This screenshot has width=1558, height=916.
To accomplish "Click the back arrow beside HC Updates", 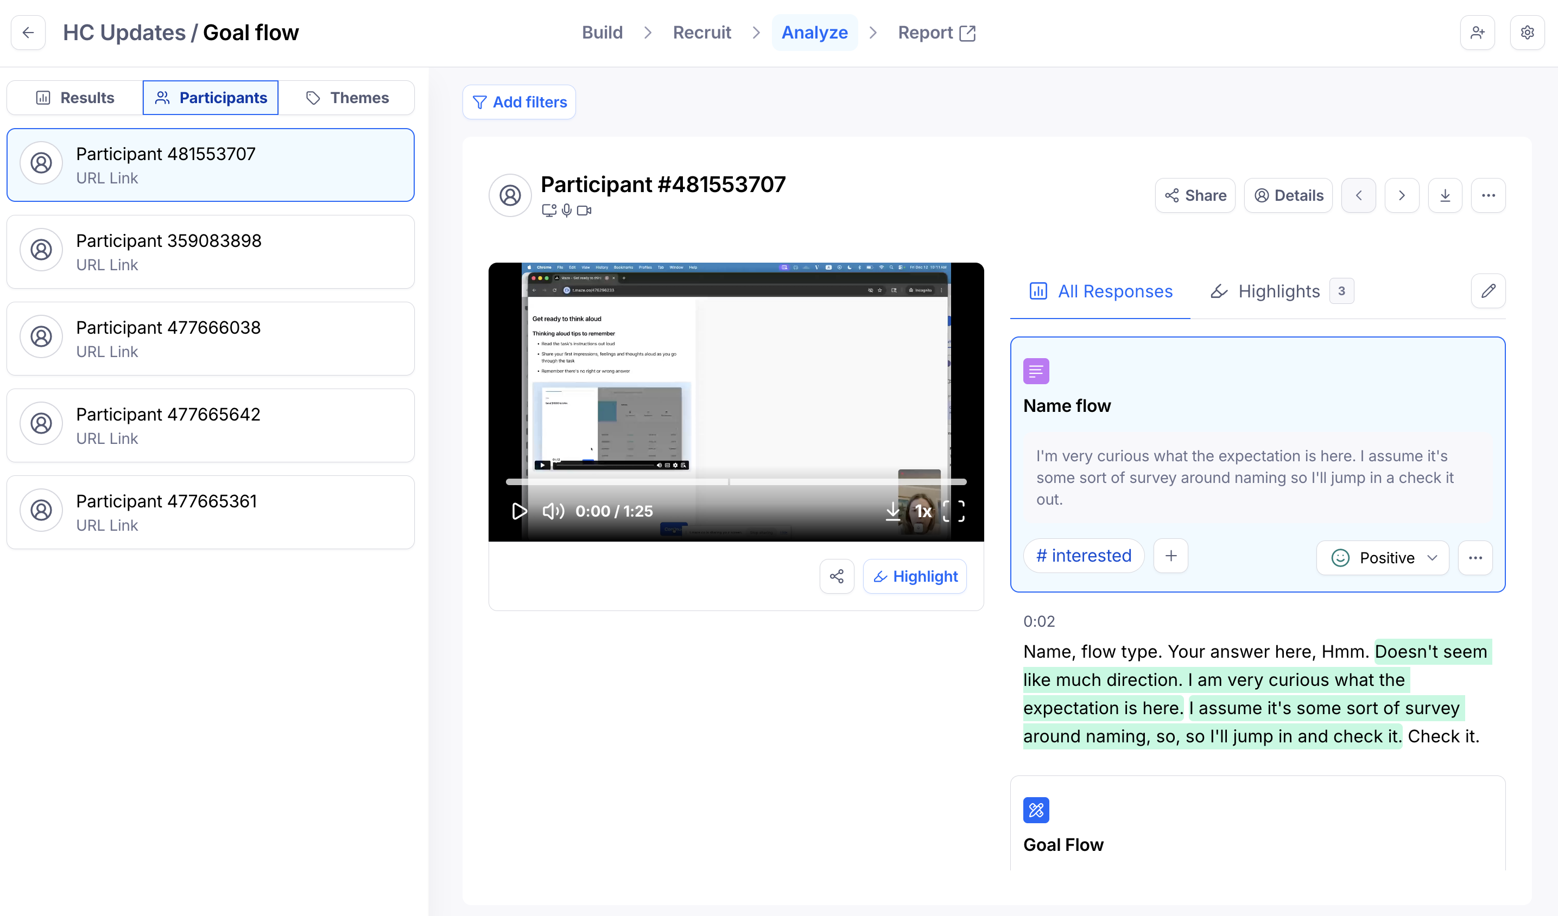I will 28,33.
